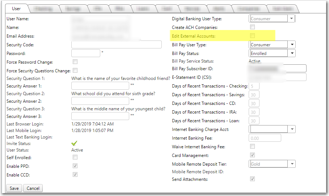Image resolution: width=329 pixels, height=196 pixels.
Task: Open the Digital Banking User Type dropdown
Action: point(291,19)
